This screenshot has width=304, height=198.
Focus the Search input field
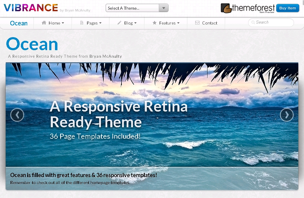273,22
